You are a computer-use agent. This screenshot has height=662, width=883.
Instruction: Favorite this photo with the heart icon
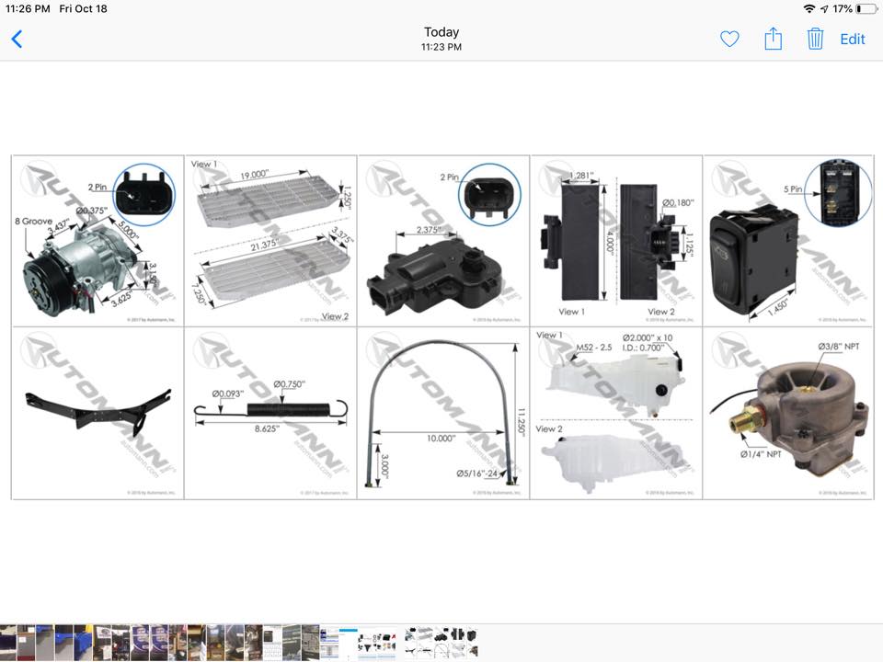click(729, 40)
